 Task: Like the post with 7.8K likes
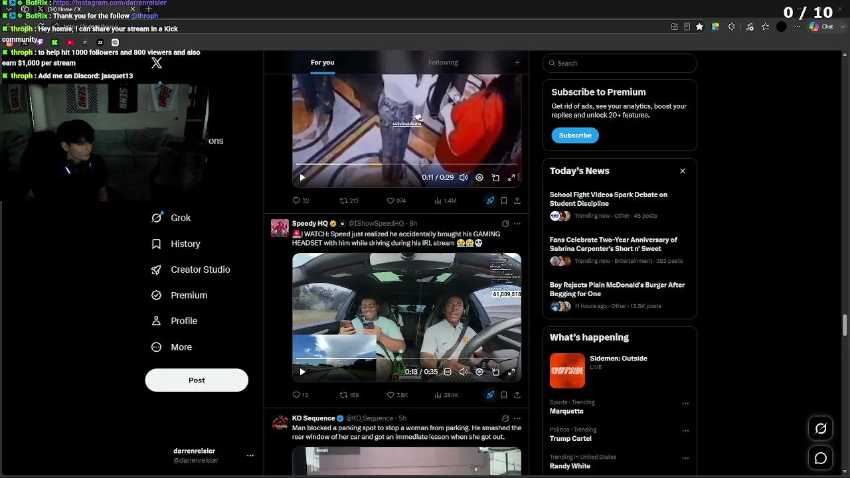coord(397,395)
